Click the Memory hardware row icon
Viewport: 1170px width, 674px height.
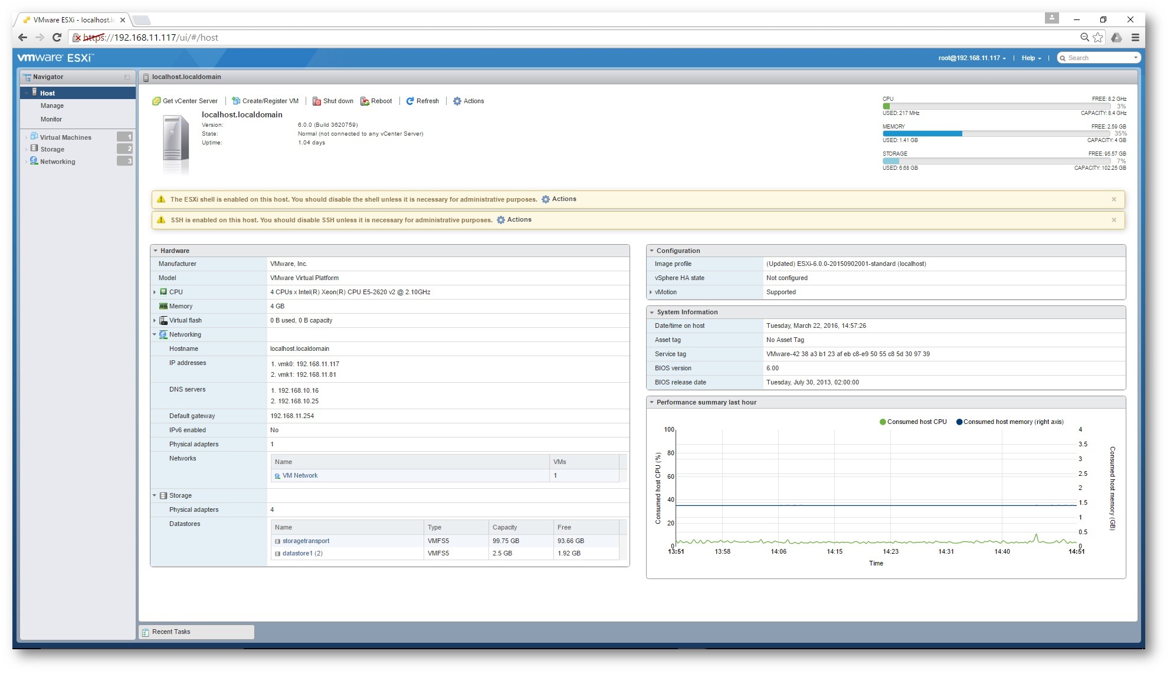pyautogui.click(x=163, y=306)
